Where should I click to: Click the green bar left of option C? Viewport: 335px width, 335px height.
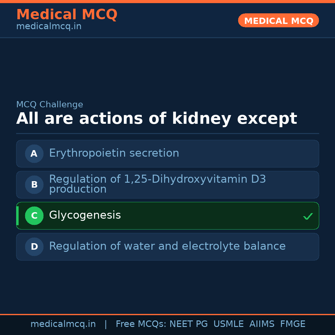[17, 216]
